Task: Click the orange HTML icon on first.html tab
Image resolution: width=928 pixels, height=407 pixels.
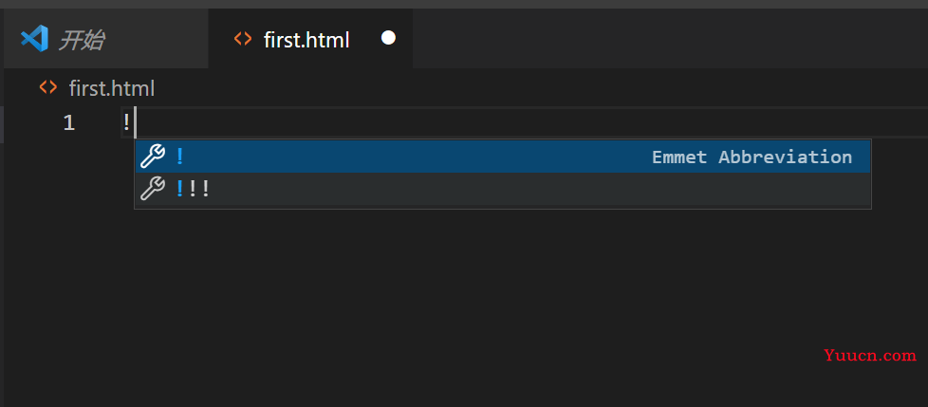Action: click(x=243, y=39)
